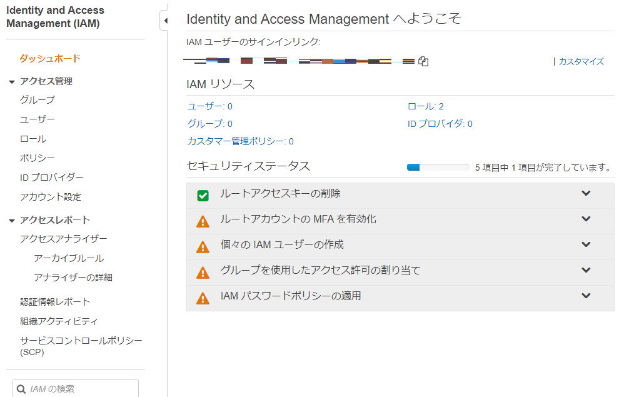Collapse the アクセスレポート section triangle
This screenshot has height=397, width=624.
click(x=12, y=220)
